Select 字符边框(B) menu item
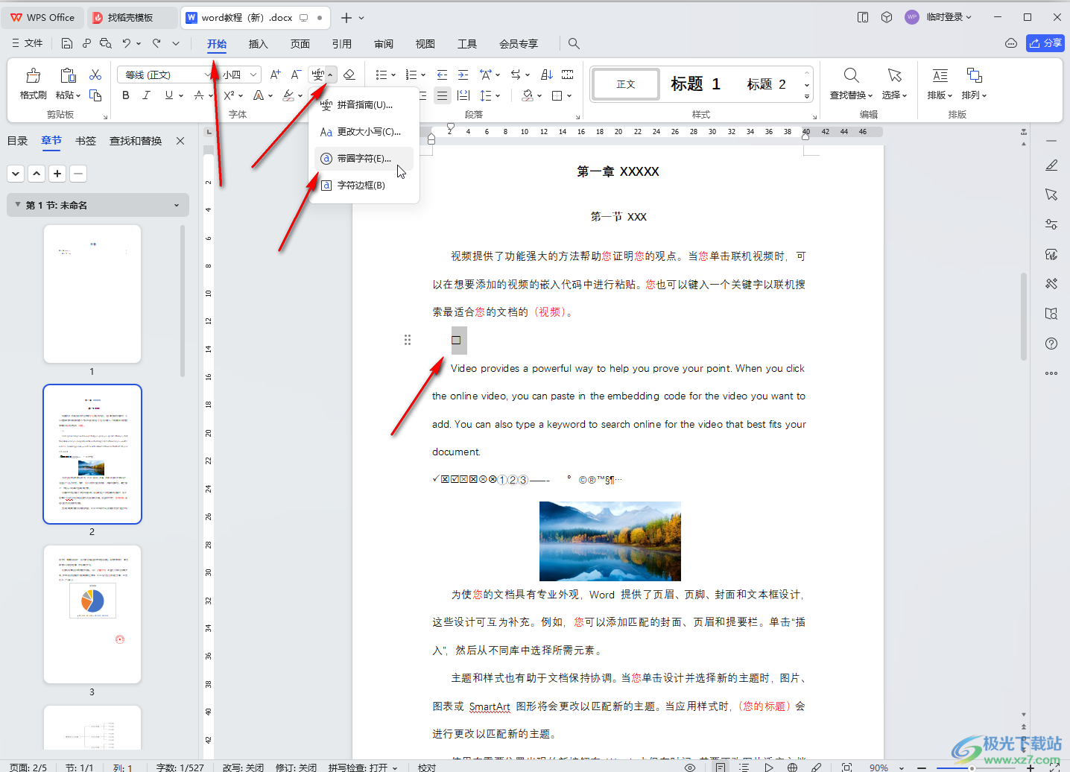Screen dimensions: 1070x772 [364, 185]
